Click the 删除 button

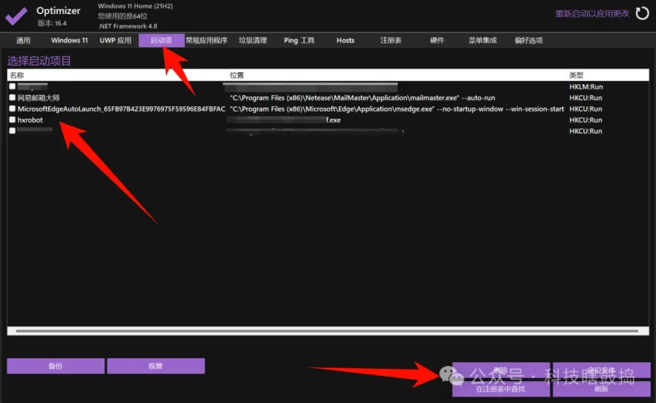pyautogui.click(x=501, y=370)
